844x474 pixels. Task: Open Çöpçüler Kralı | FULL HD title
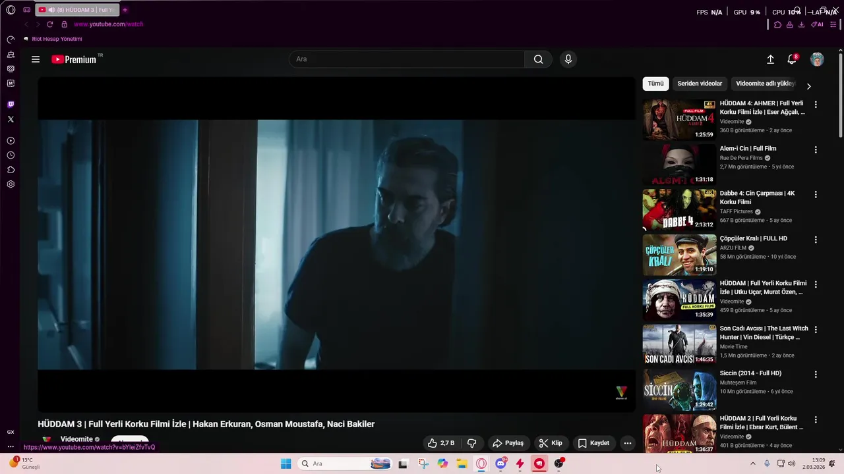[x=754, y=238]
